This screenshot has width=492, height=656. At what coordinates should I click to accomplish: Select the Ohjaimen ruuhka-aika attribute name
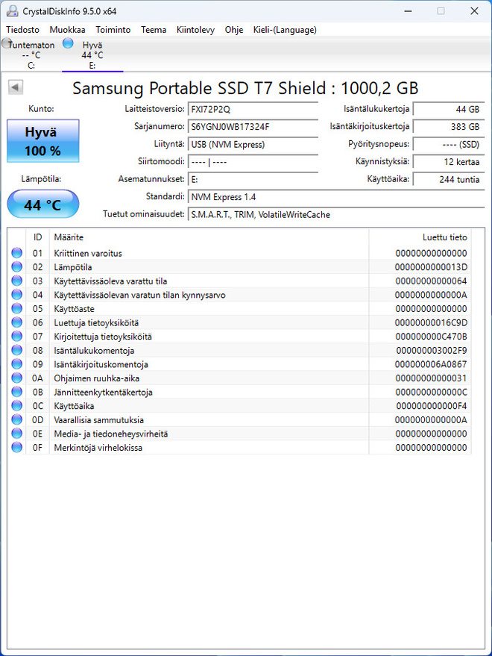coord(97,378)
